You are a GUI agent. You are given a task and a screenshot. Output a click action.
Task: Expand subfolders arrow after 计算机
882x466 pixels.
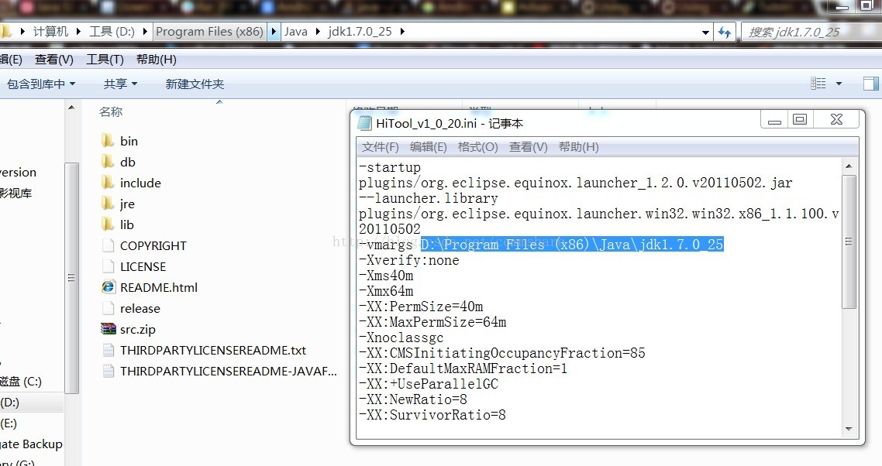coord(78,32)
